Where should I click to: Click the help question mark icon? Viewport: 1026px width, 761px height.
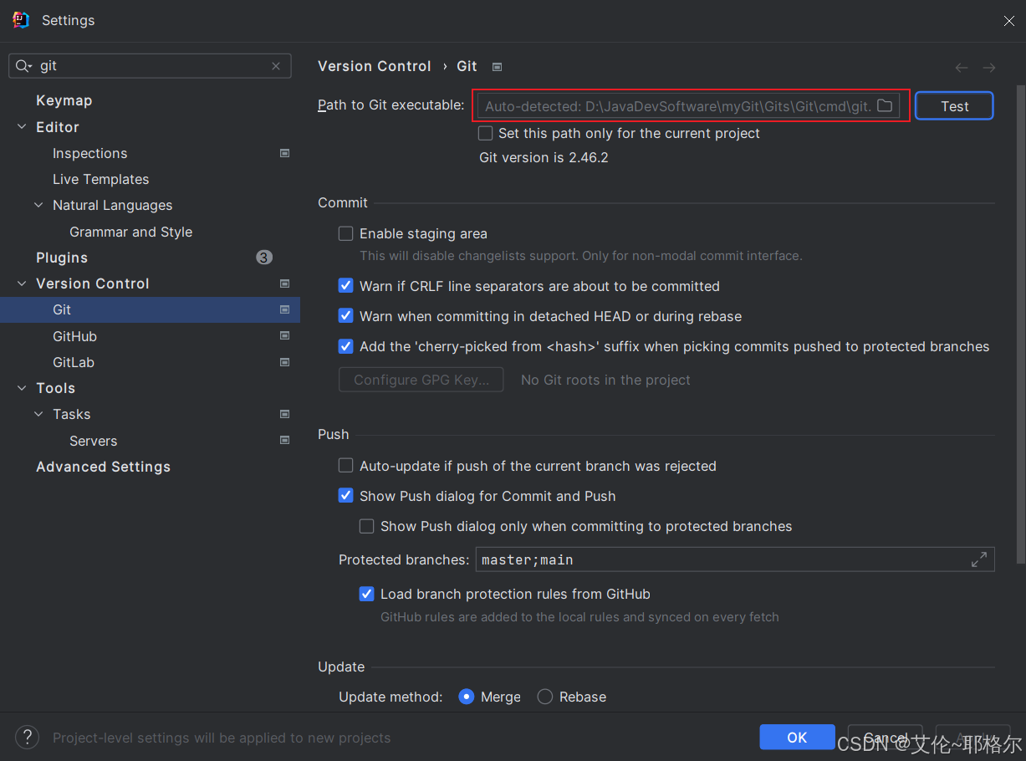pos(28,737)
